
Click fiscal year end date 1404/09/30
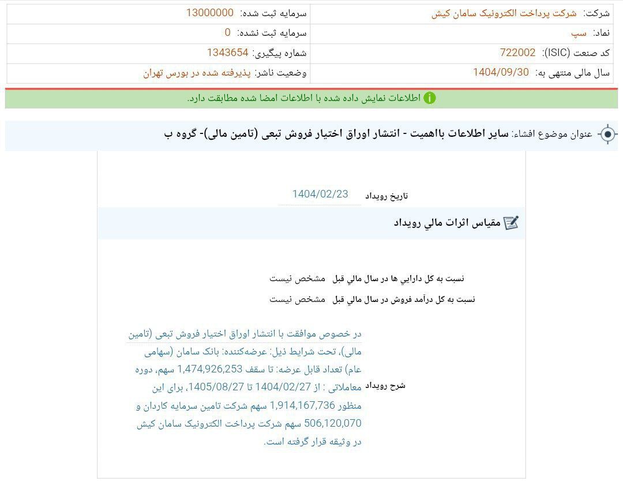(501, 72)
